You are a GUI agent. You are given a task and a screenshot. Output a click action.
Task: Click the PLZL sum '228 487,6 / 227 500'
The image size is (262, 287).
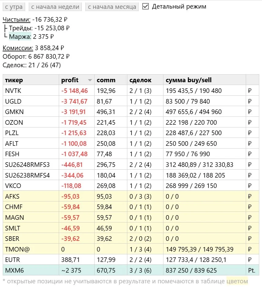(194, 133)
